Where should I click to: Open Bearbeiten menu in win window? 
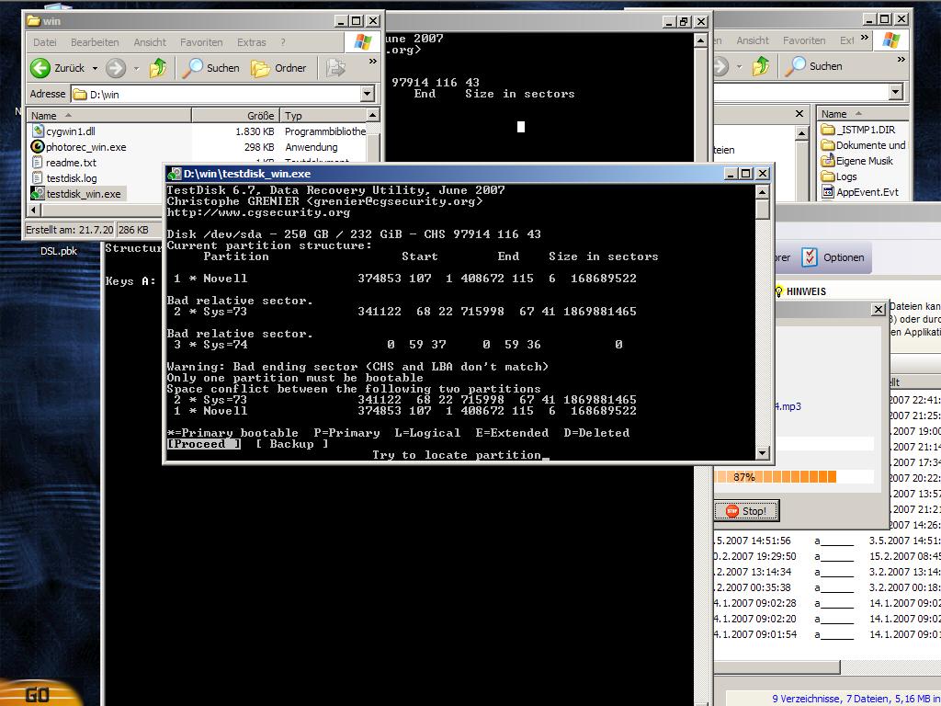click(95, 42)
